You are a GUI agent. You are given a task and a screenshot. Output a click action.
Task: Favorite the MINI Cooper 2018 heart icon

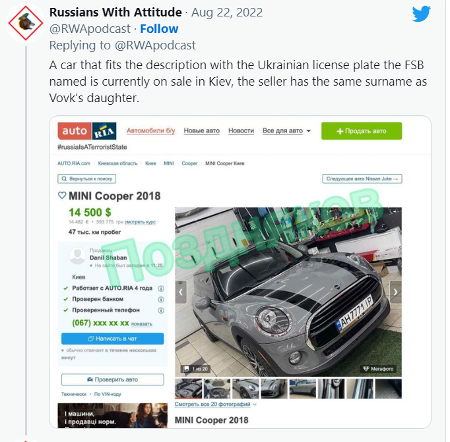[62, 196]
